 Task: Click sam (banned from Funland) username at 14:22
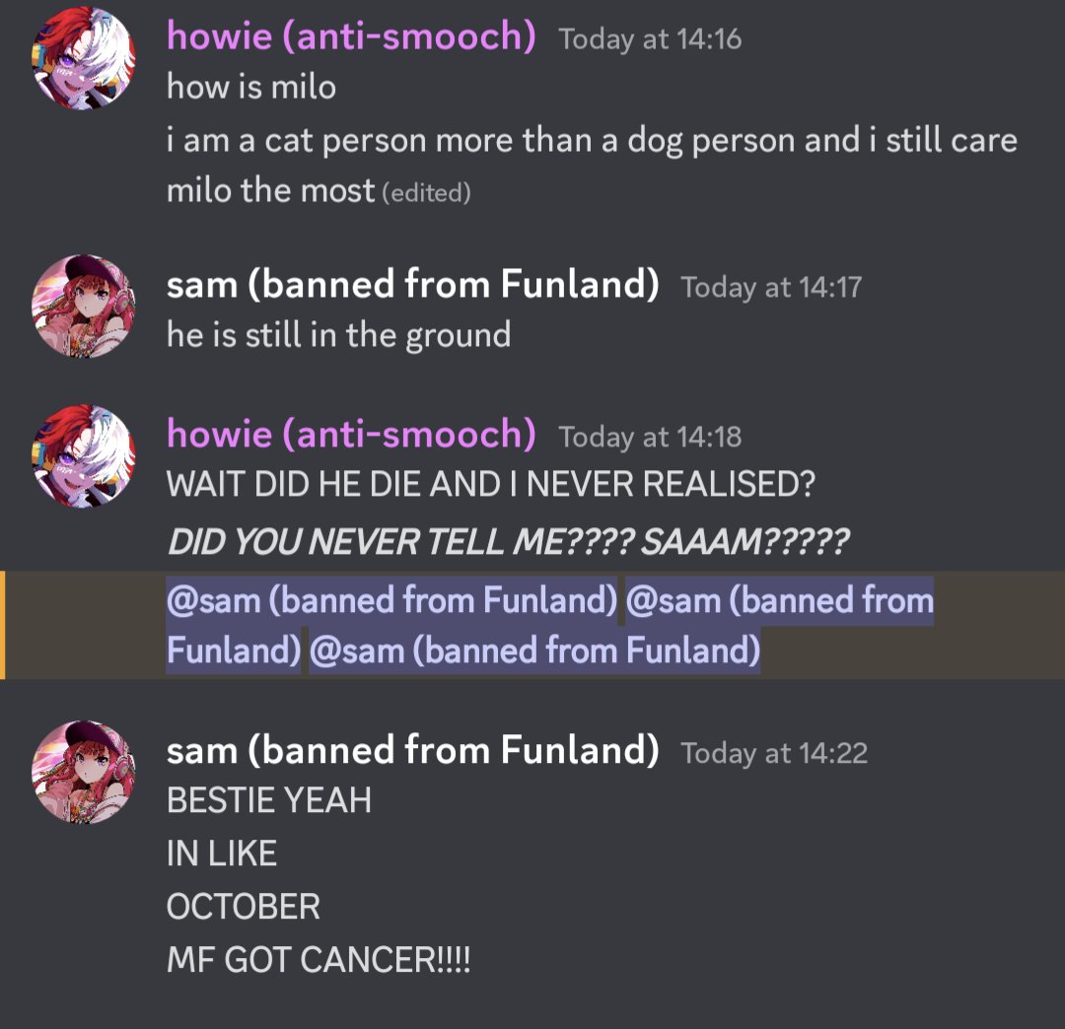[x=413, y=749]
